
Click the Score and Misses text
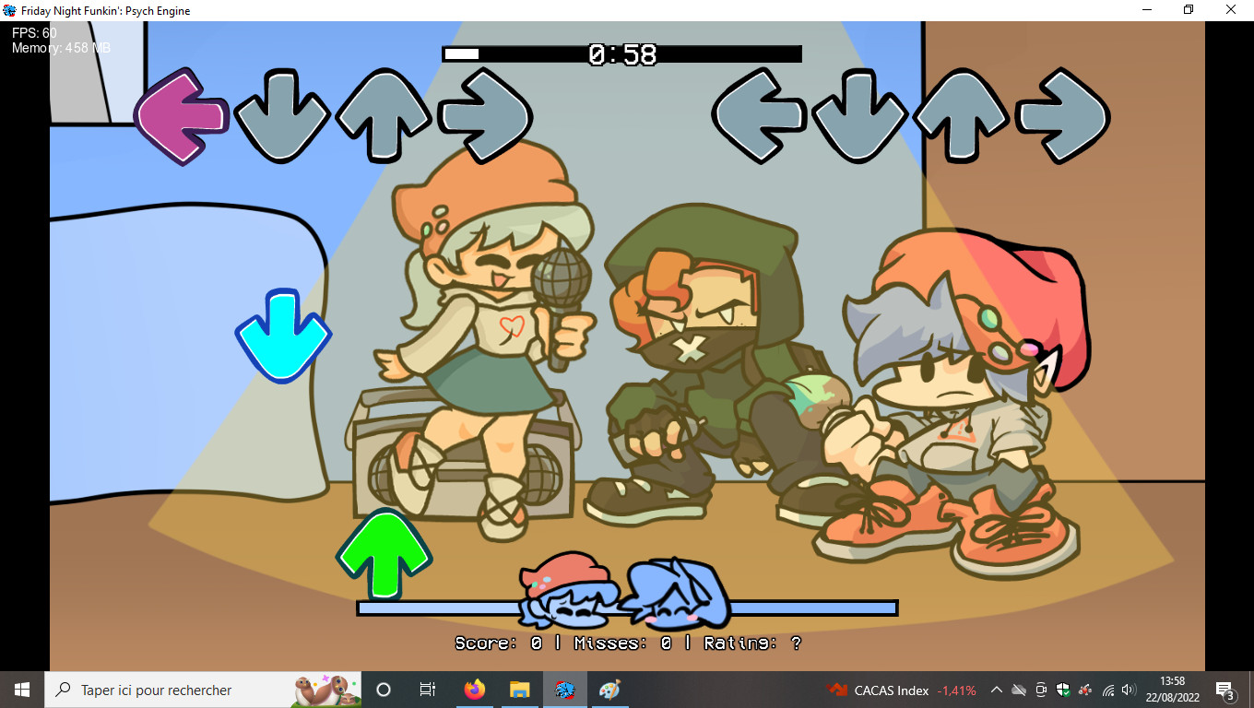click(628, 643)
